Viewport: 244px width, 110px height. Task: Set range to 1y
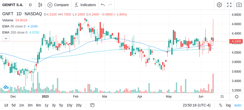46,105
